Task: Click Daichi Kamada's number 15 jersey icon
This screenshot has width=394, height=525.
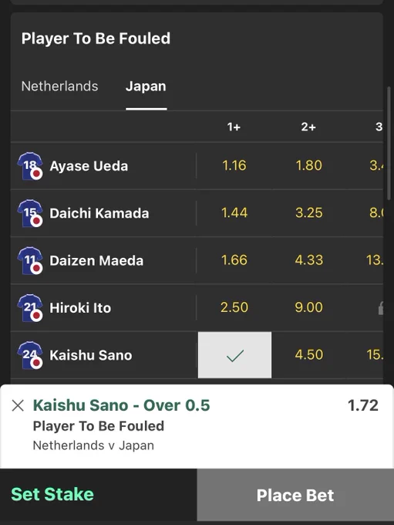Action: pos(30,213)
